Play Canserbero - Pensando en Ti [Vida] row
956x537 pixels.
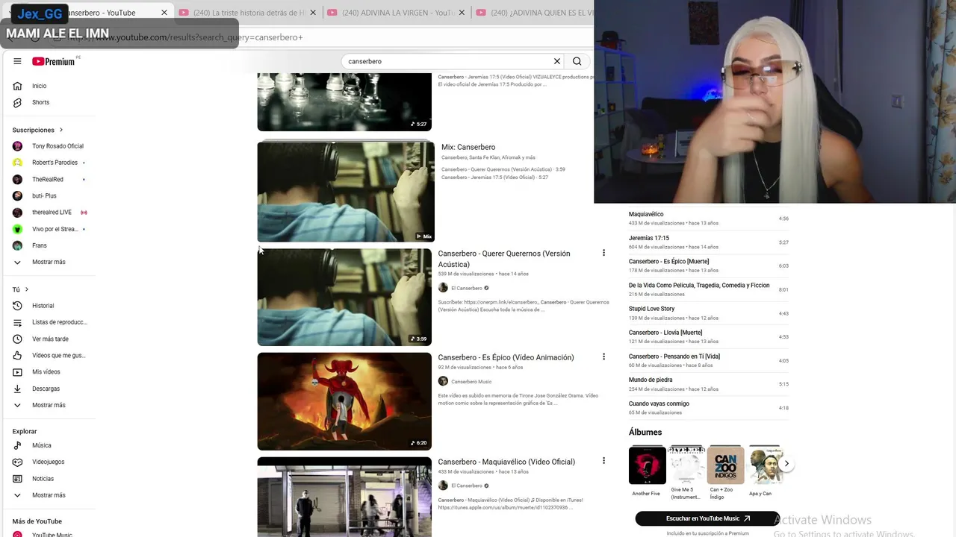pyautogui.click(x=709, y=360)
